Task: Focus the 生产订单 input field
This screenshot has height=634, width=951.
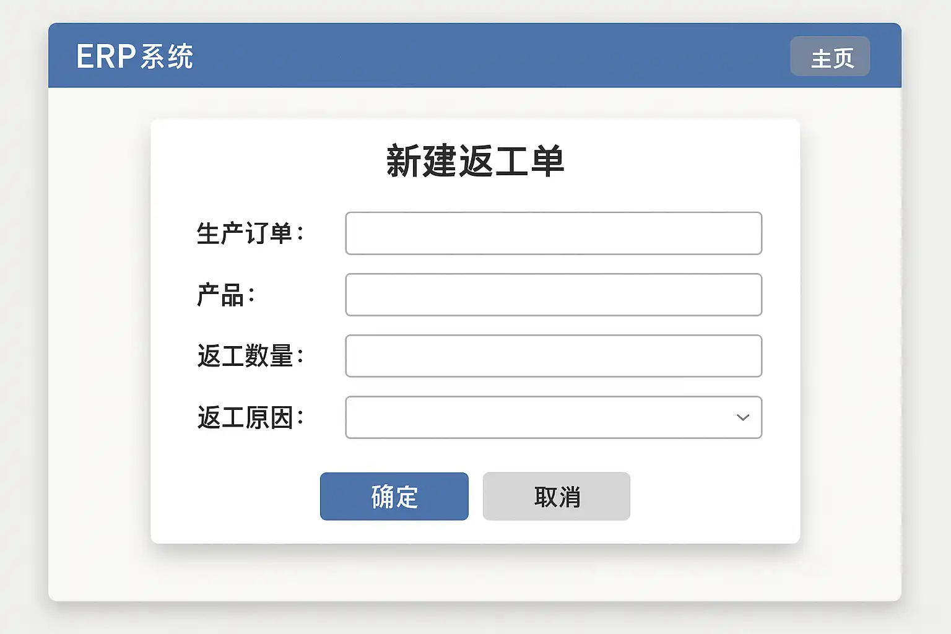Action: point(553,233)
